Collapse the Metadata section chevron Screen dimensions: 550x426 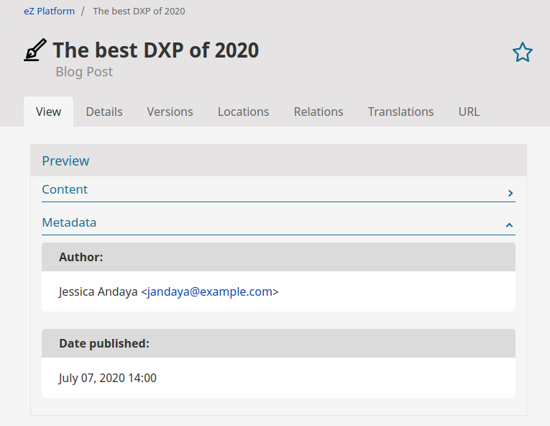[x=509, y=225]
